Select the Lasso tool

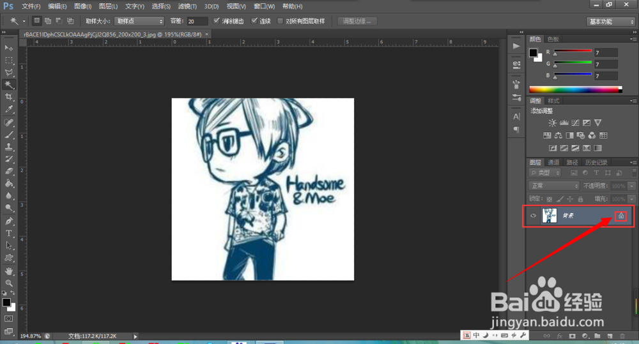click(x=8, y=73)
